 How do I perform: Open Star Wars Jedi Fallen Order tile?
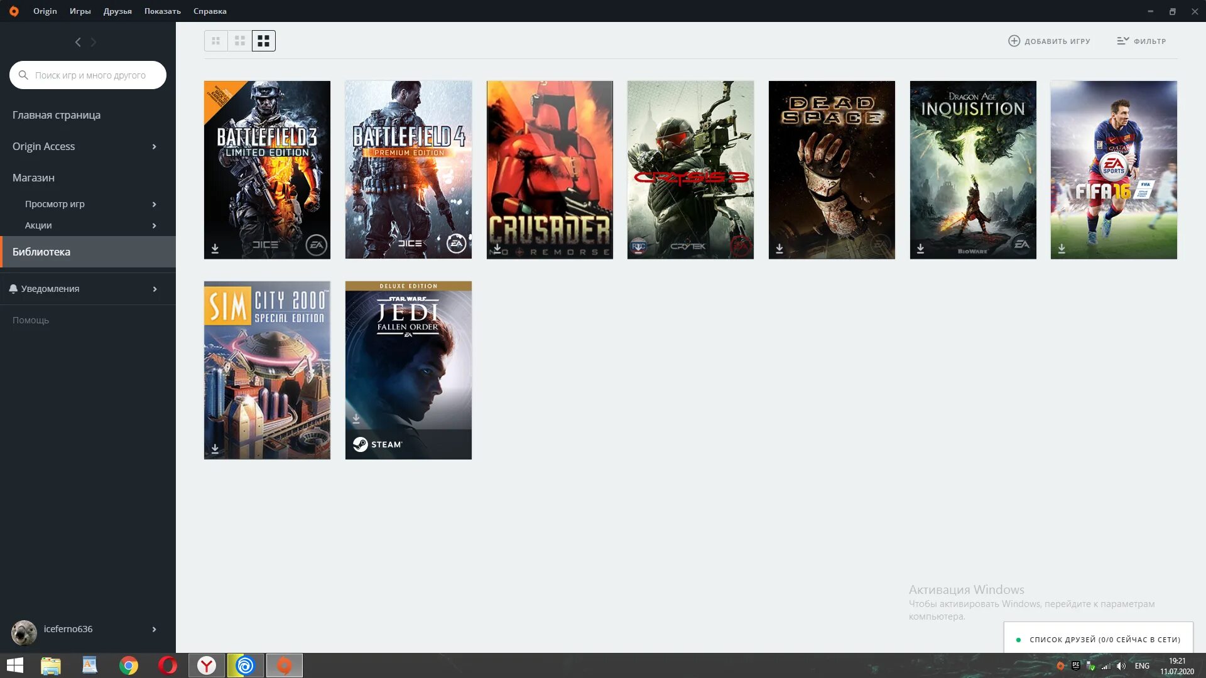point(408,370)
